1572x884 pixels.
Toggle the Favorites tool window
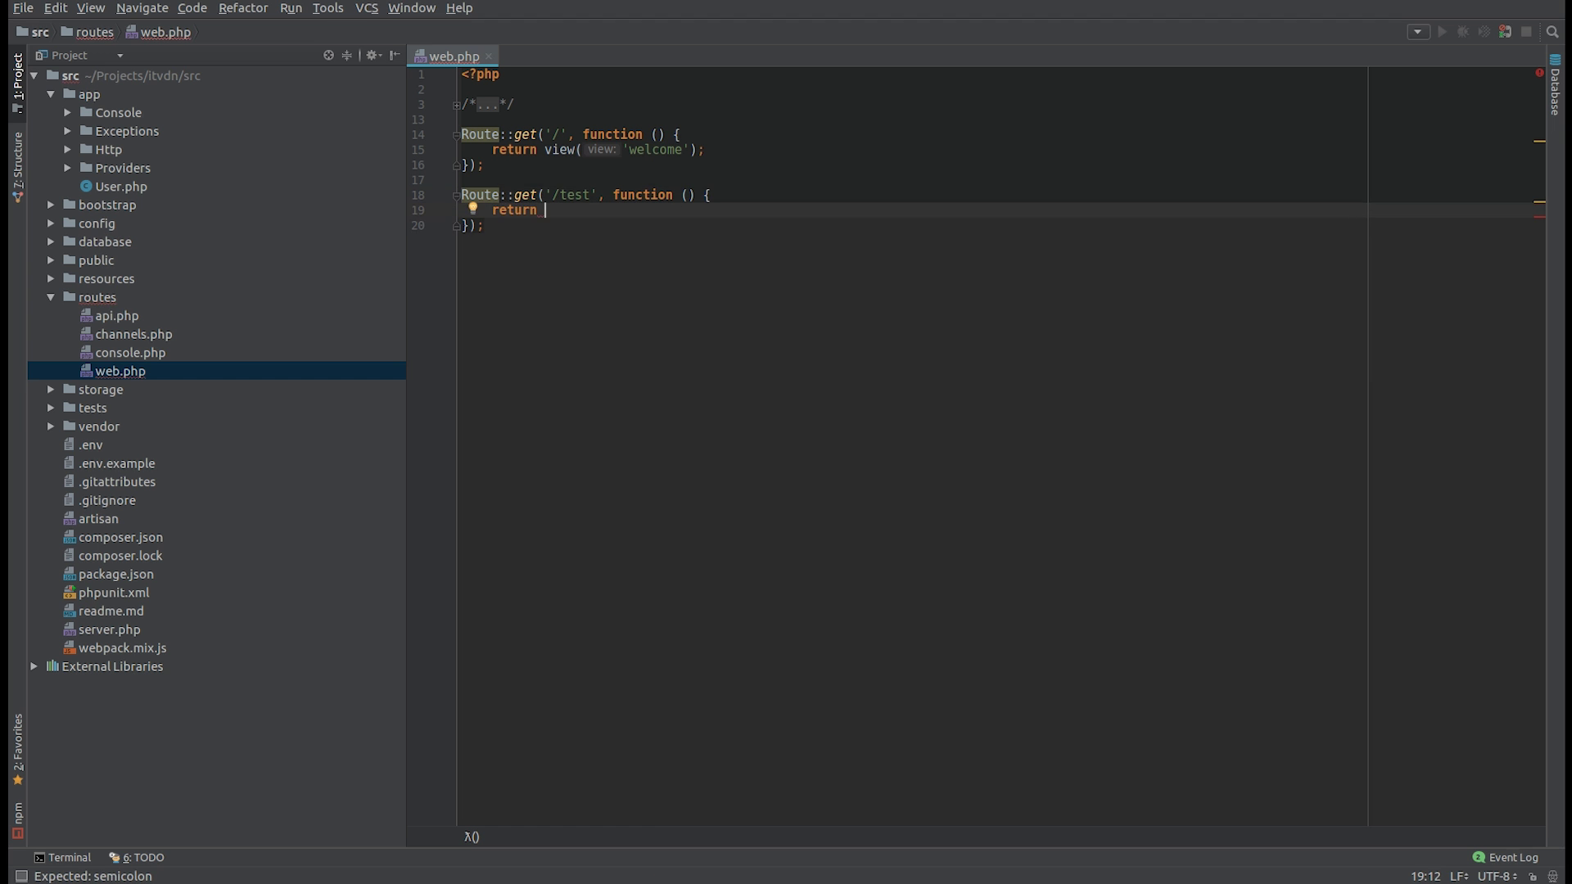pos(17,748)
